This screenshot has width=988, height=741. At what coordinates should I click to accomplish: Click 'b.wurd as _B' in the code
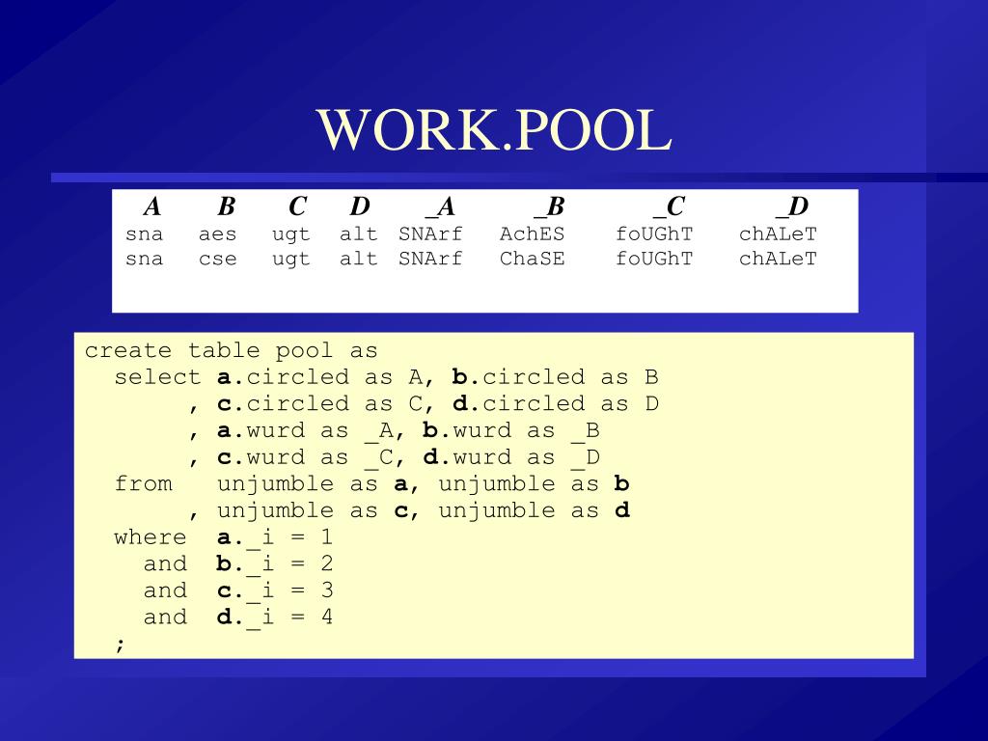[x=511, y=431]
